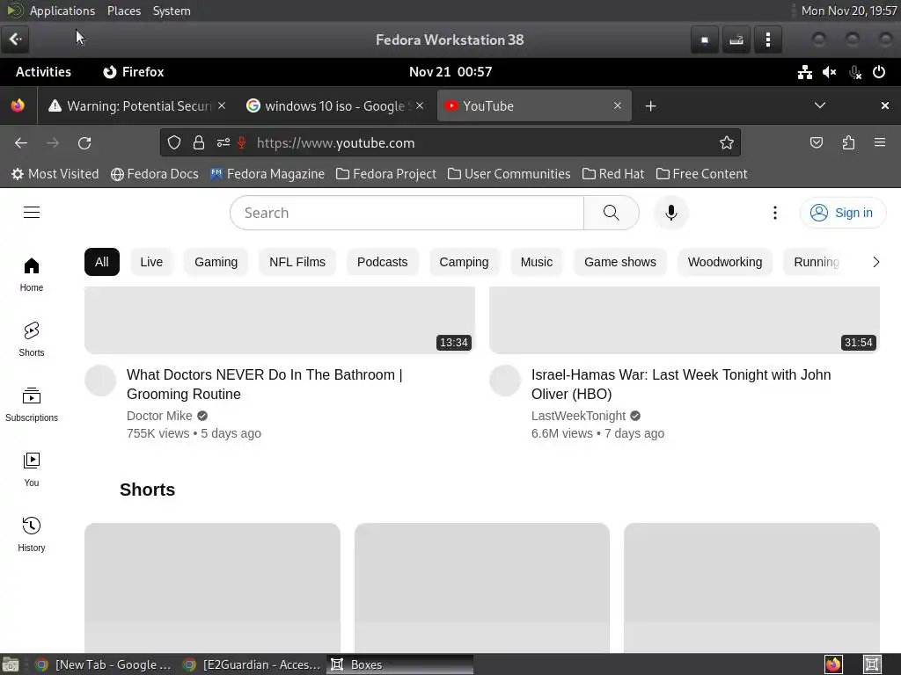Select the All filter chip
This screenshot has height=675, width=901.
(x=102, y=262)
